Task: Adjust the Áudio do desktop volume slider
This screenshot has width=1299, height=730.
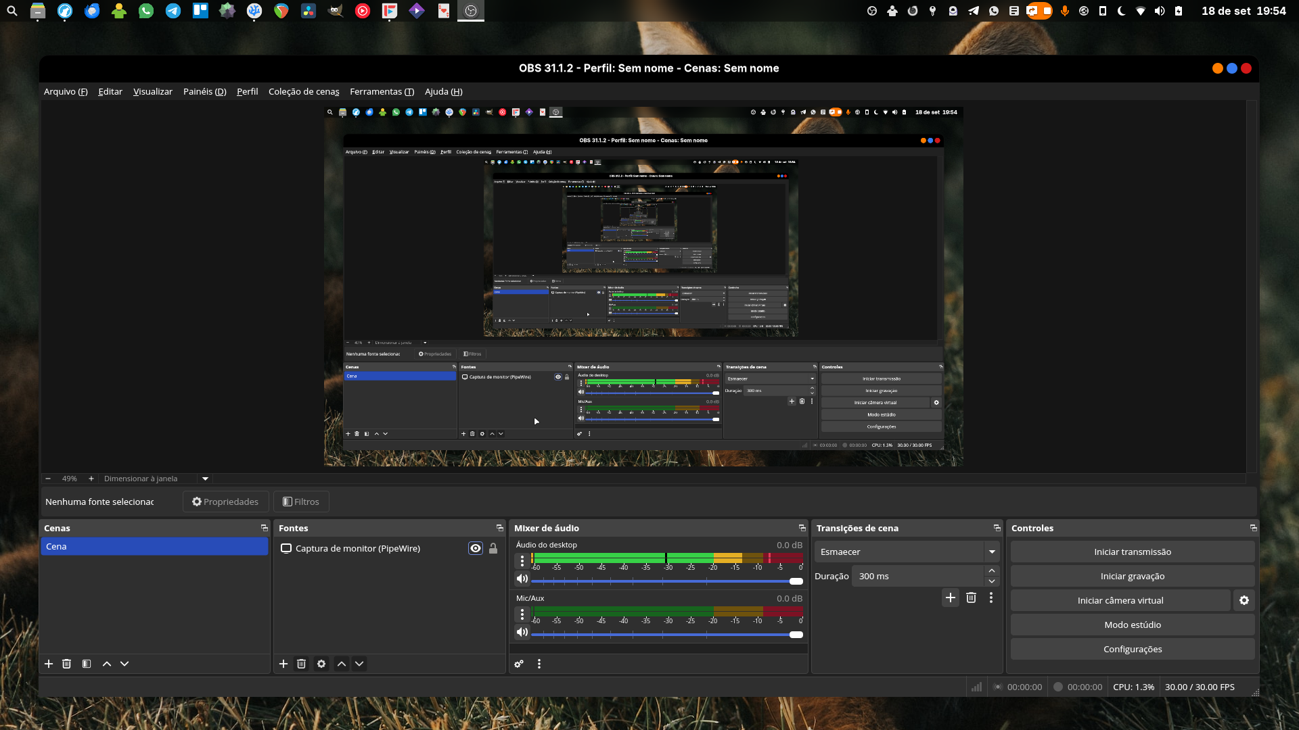Action: pyautogui.click(x=795, y=581)
